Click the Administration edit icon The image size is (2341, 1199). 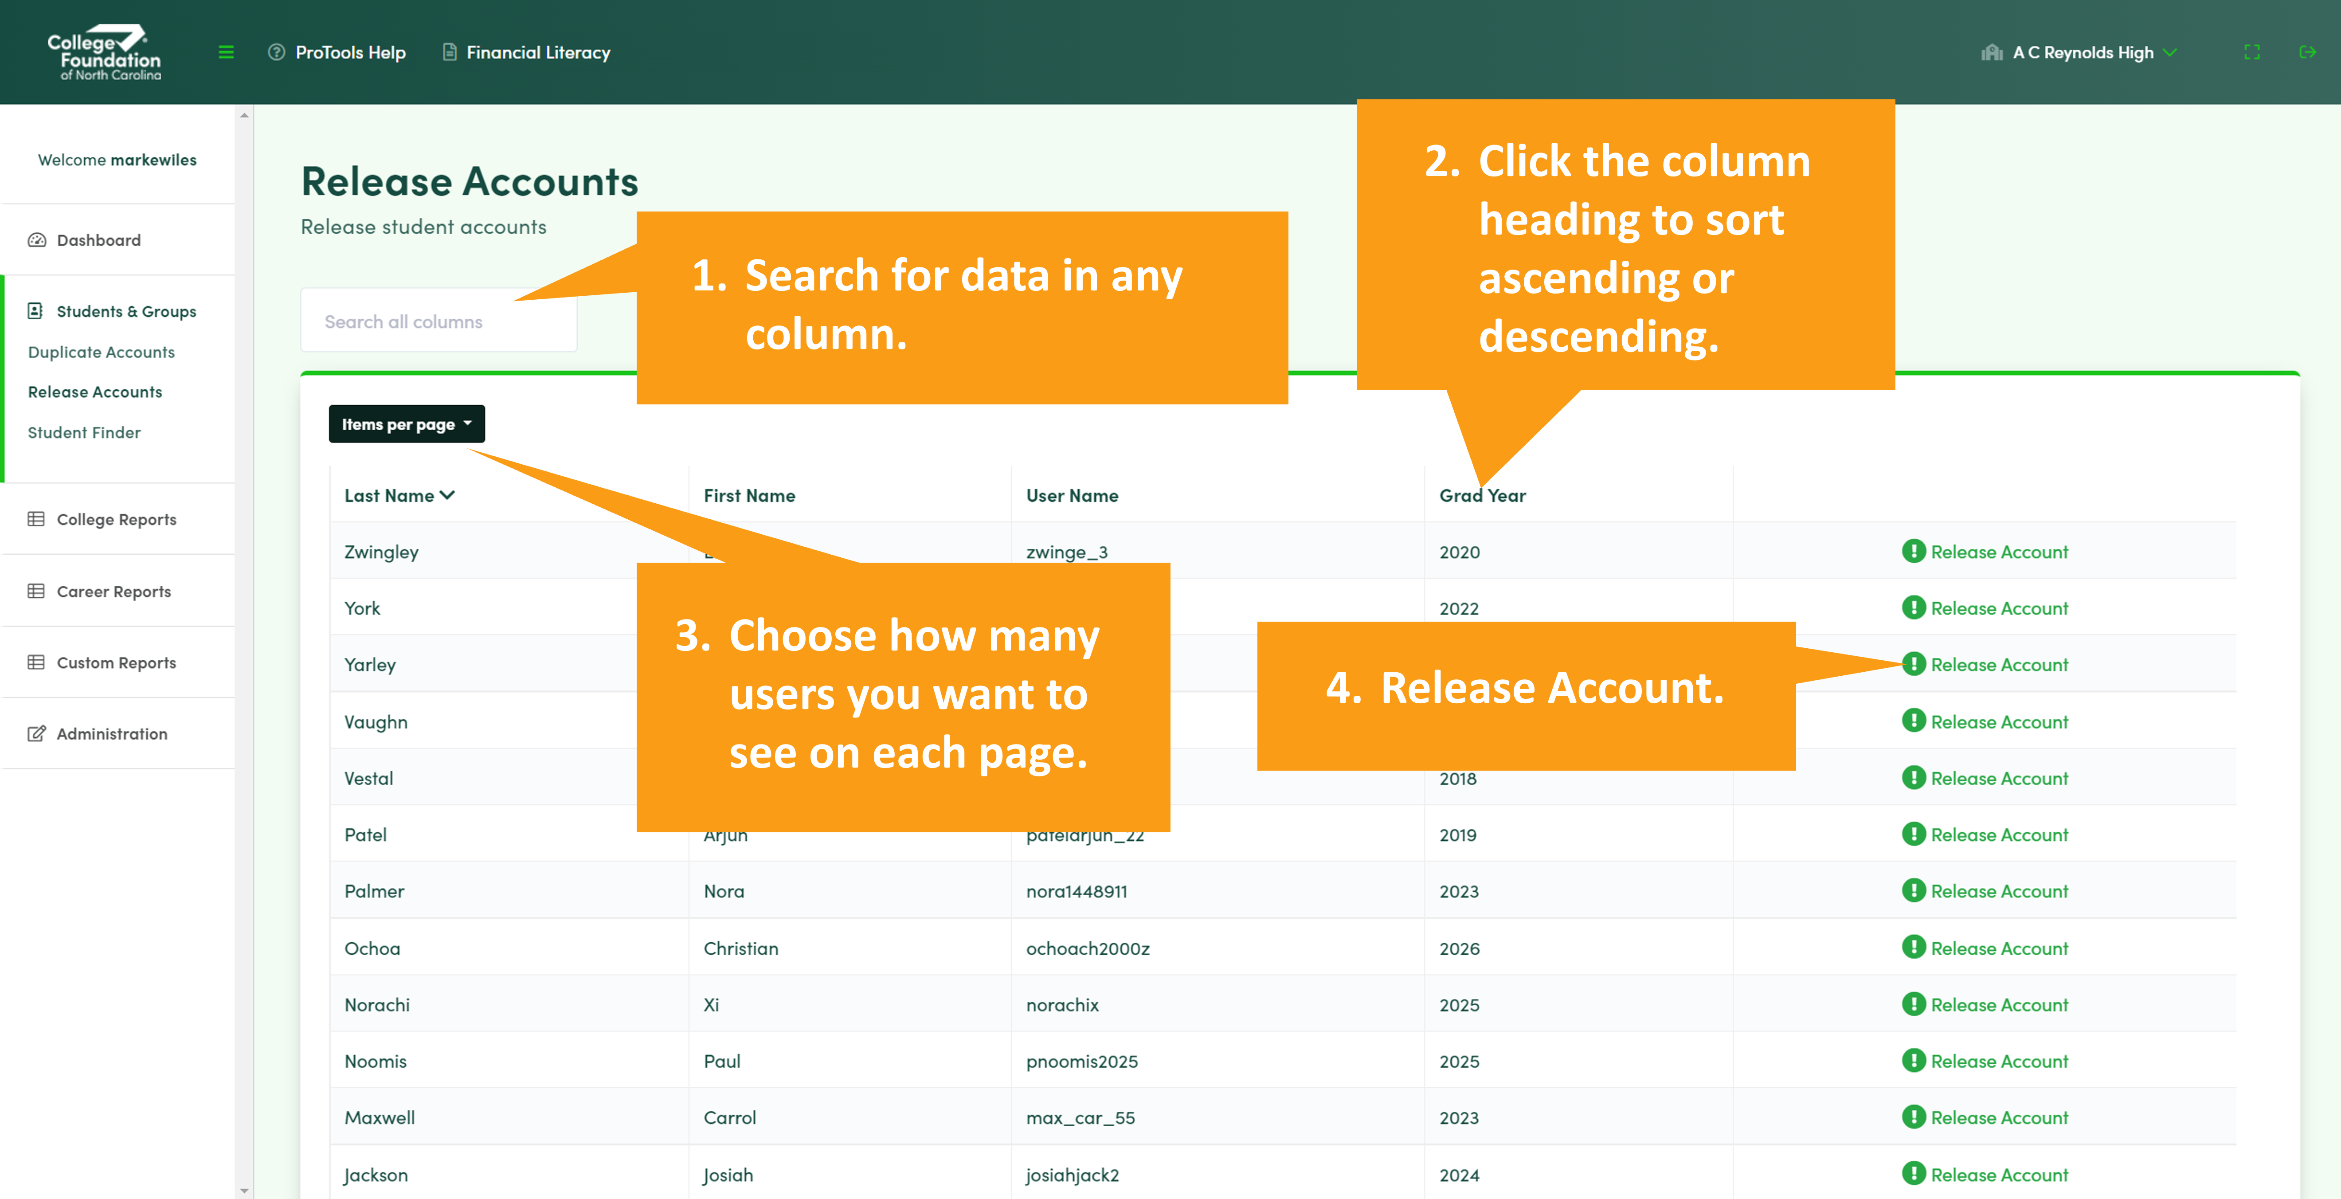click(36, 733)
